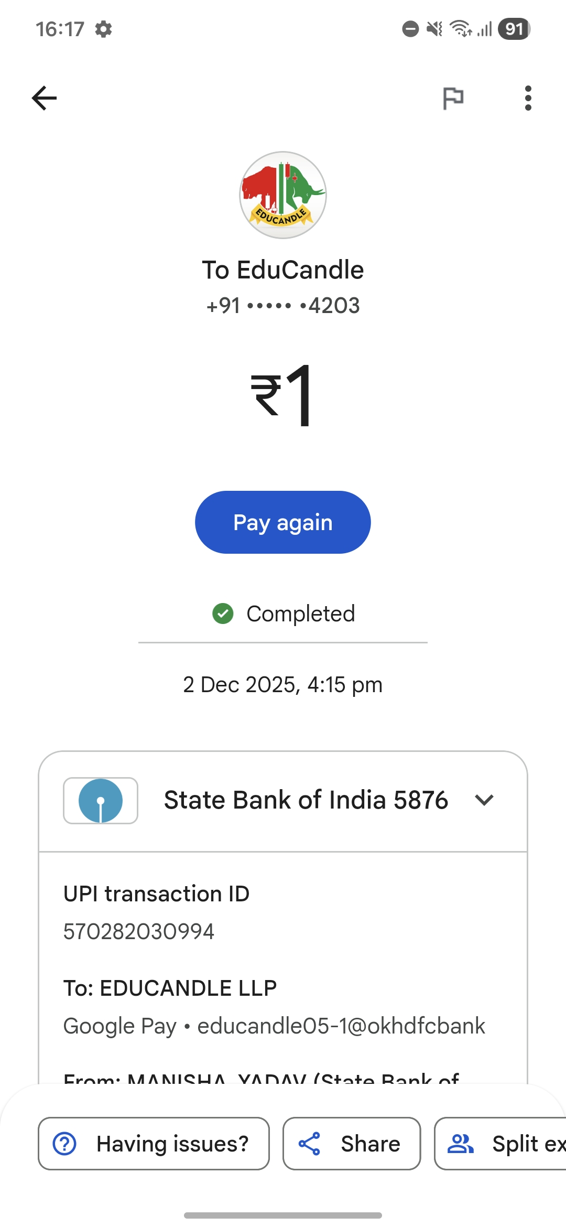Go back using the arrow icon
Screen dimensions: 566x1227
click(x=44, y=98)
